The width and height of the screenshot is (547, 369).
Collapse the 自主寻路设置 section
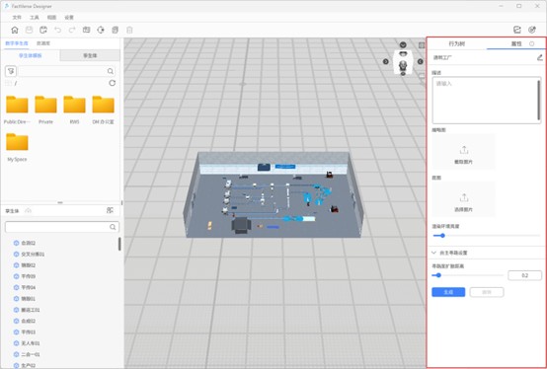(x=433, y=253)
